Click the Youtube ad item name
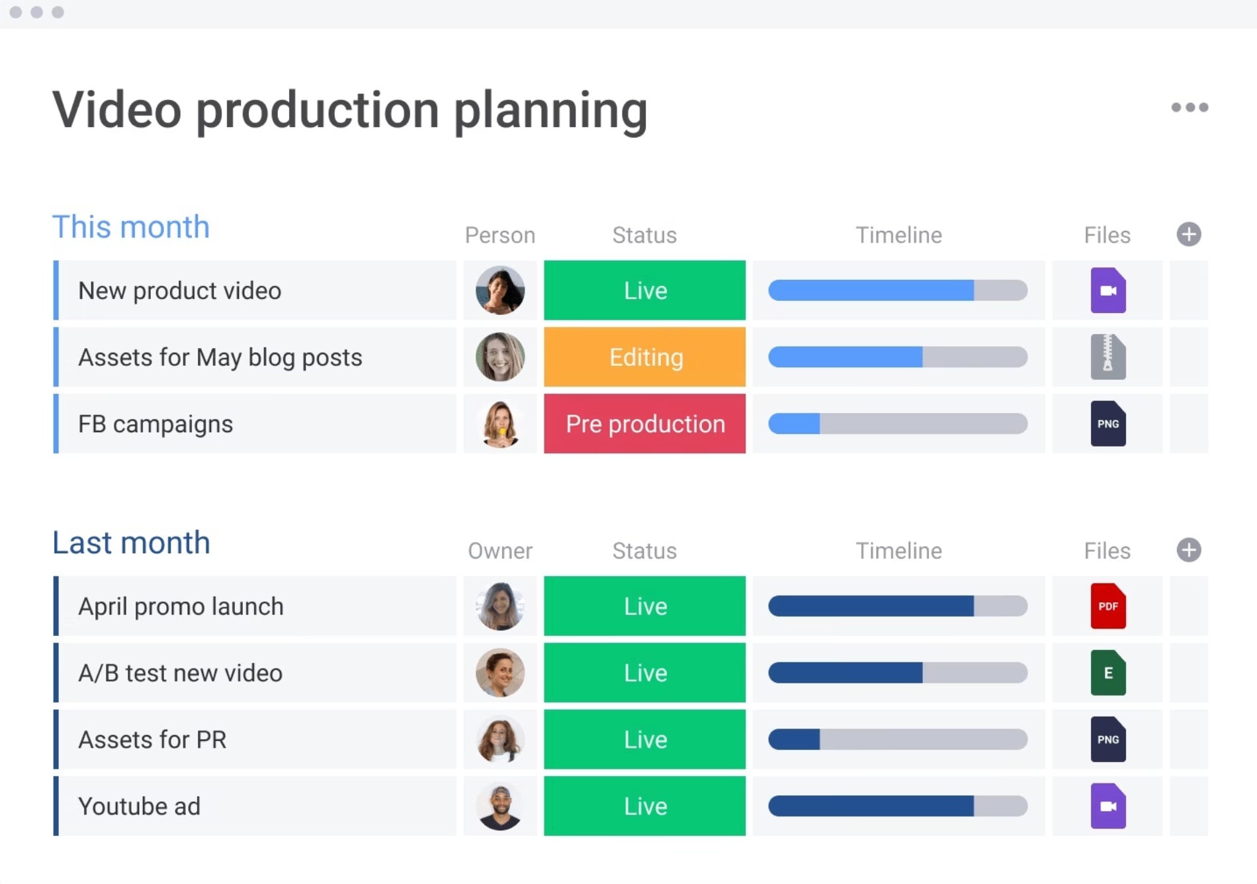Viewport: 1257px width, 884px height. coord(139,806)
